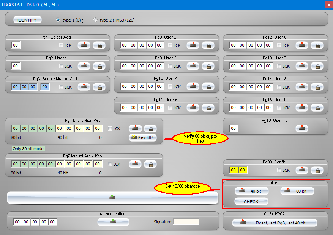The image size is (333, 235).
Task: Select type 2 (TMS37126) radio option
Action: [x=114, y=20]
